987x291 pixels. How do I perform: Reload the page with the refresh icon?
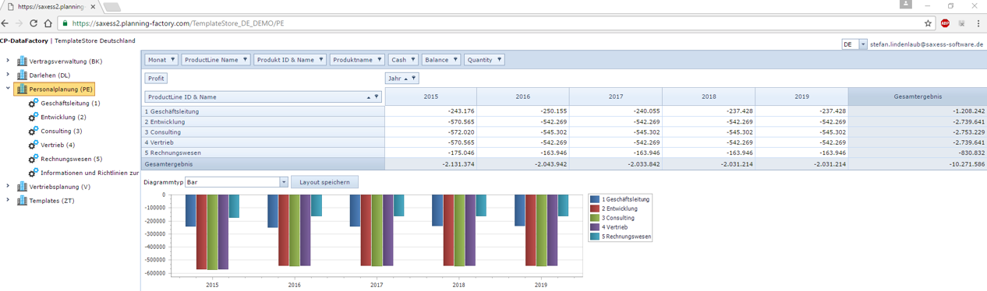[x=34, y=23]
